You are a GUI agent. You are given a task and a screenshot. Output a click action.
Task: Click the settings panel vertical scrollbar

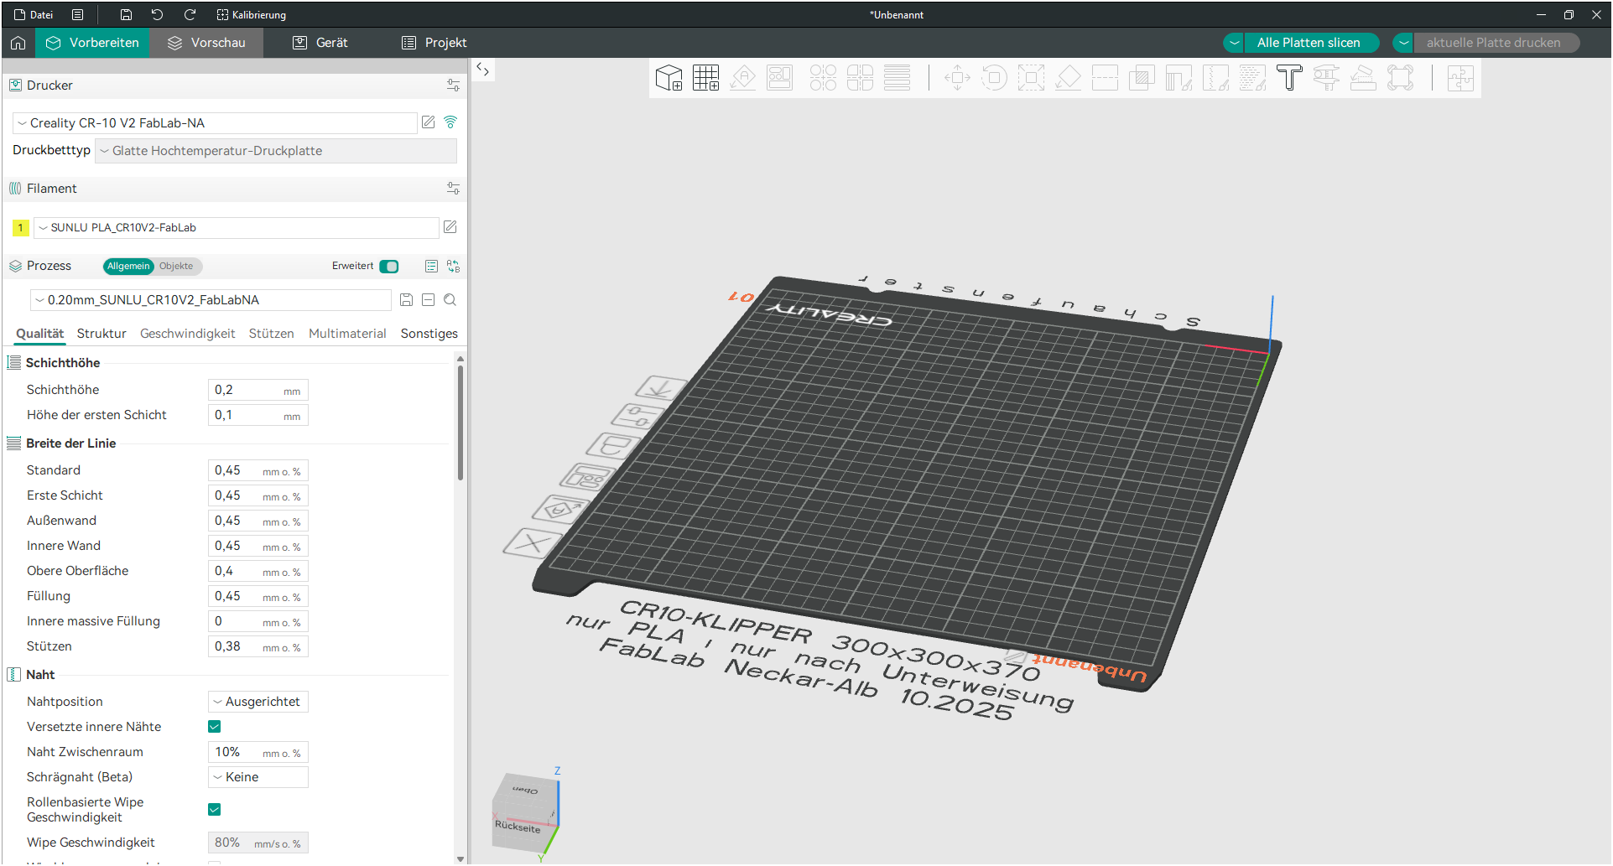point(460,423)
